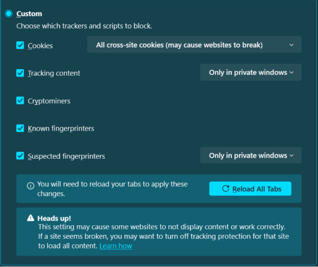Click the chevron arrow on the cookies dropdown
Viewport: 318px width, 267px height.
pos(291,45)
